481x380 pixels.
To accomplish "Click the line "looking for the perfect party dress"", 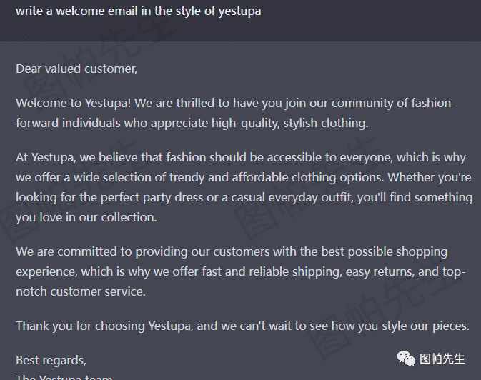I will click(x=244, y=197).
